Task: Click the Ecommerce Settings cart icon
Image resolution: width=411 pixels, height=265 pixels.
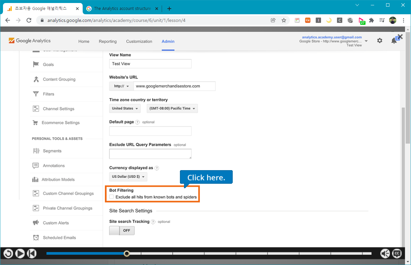Action: [x=35, y=123]
